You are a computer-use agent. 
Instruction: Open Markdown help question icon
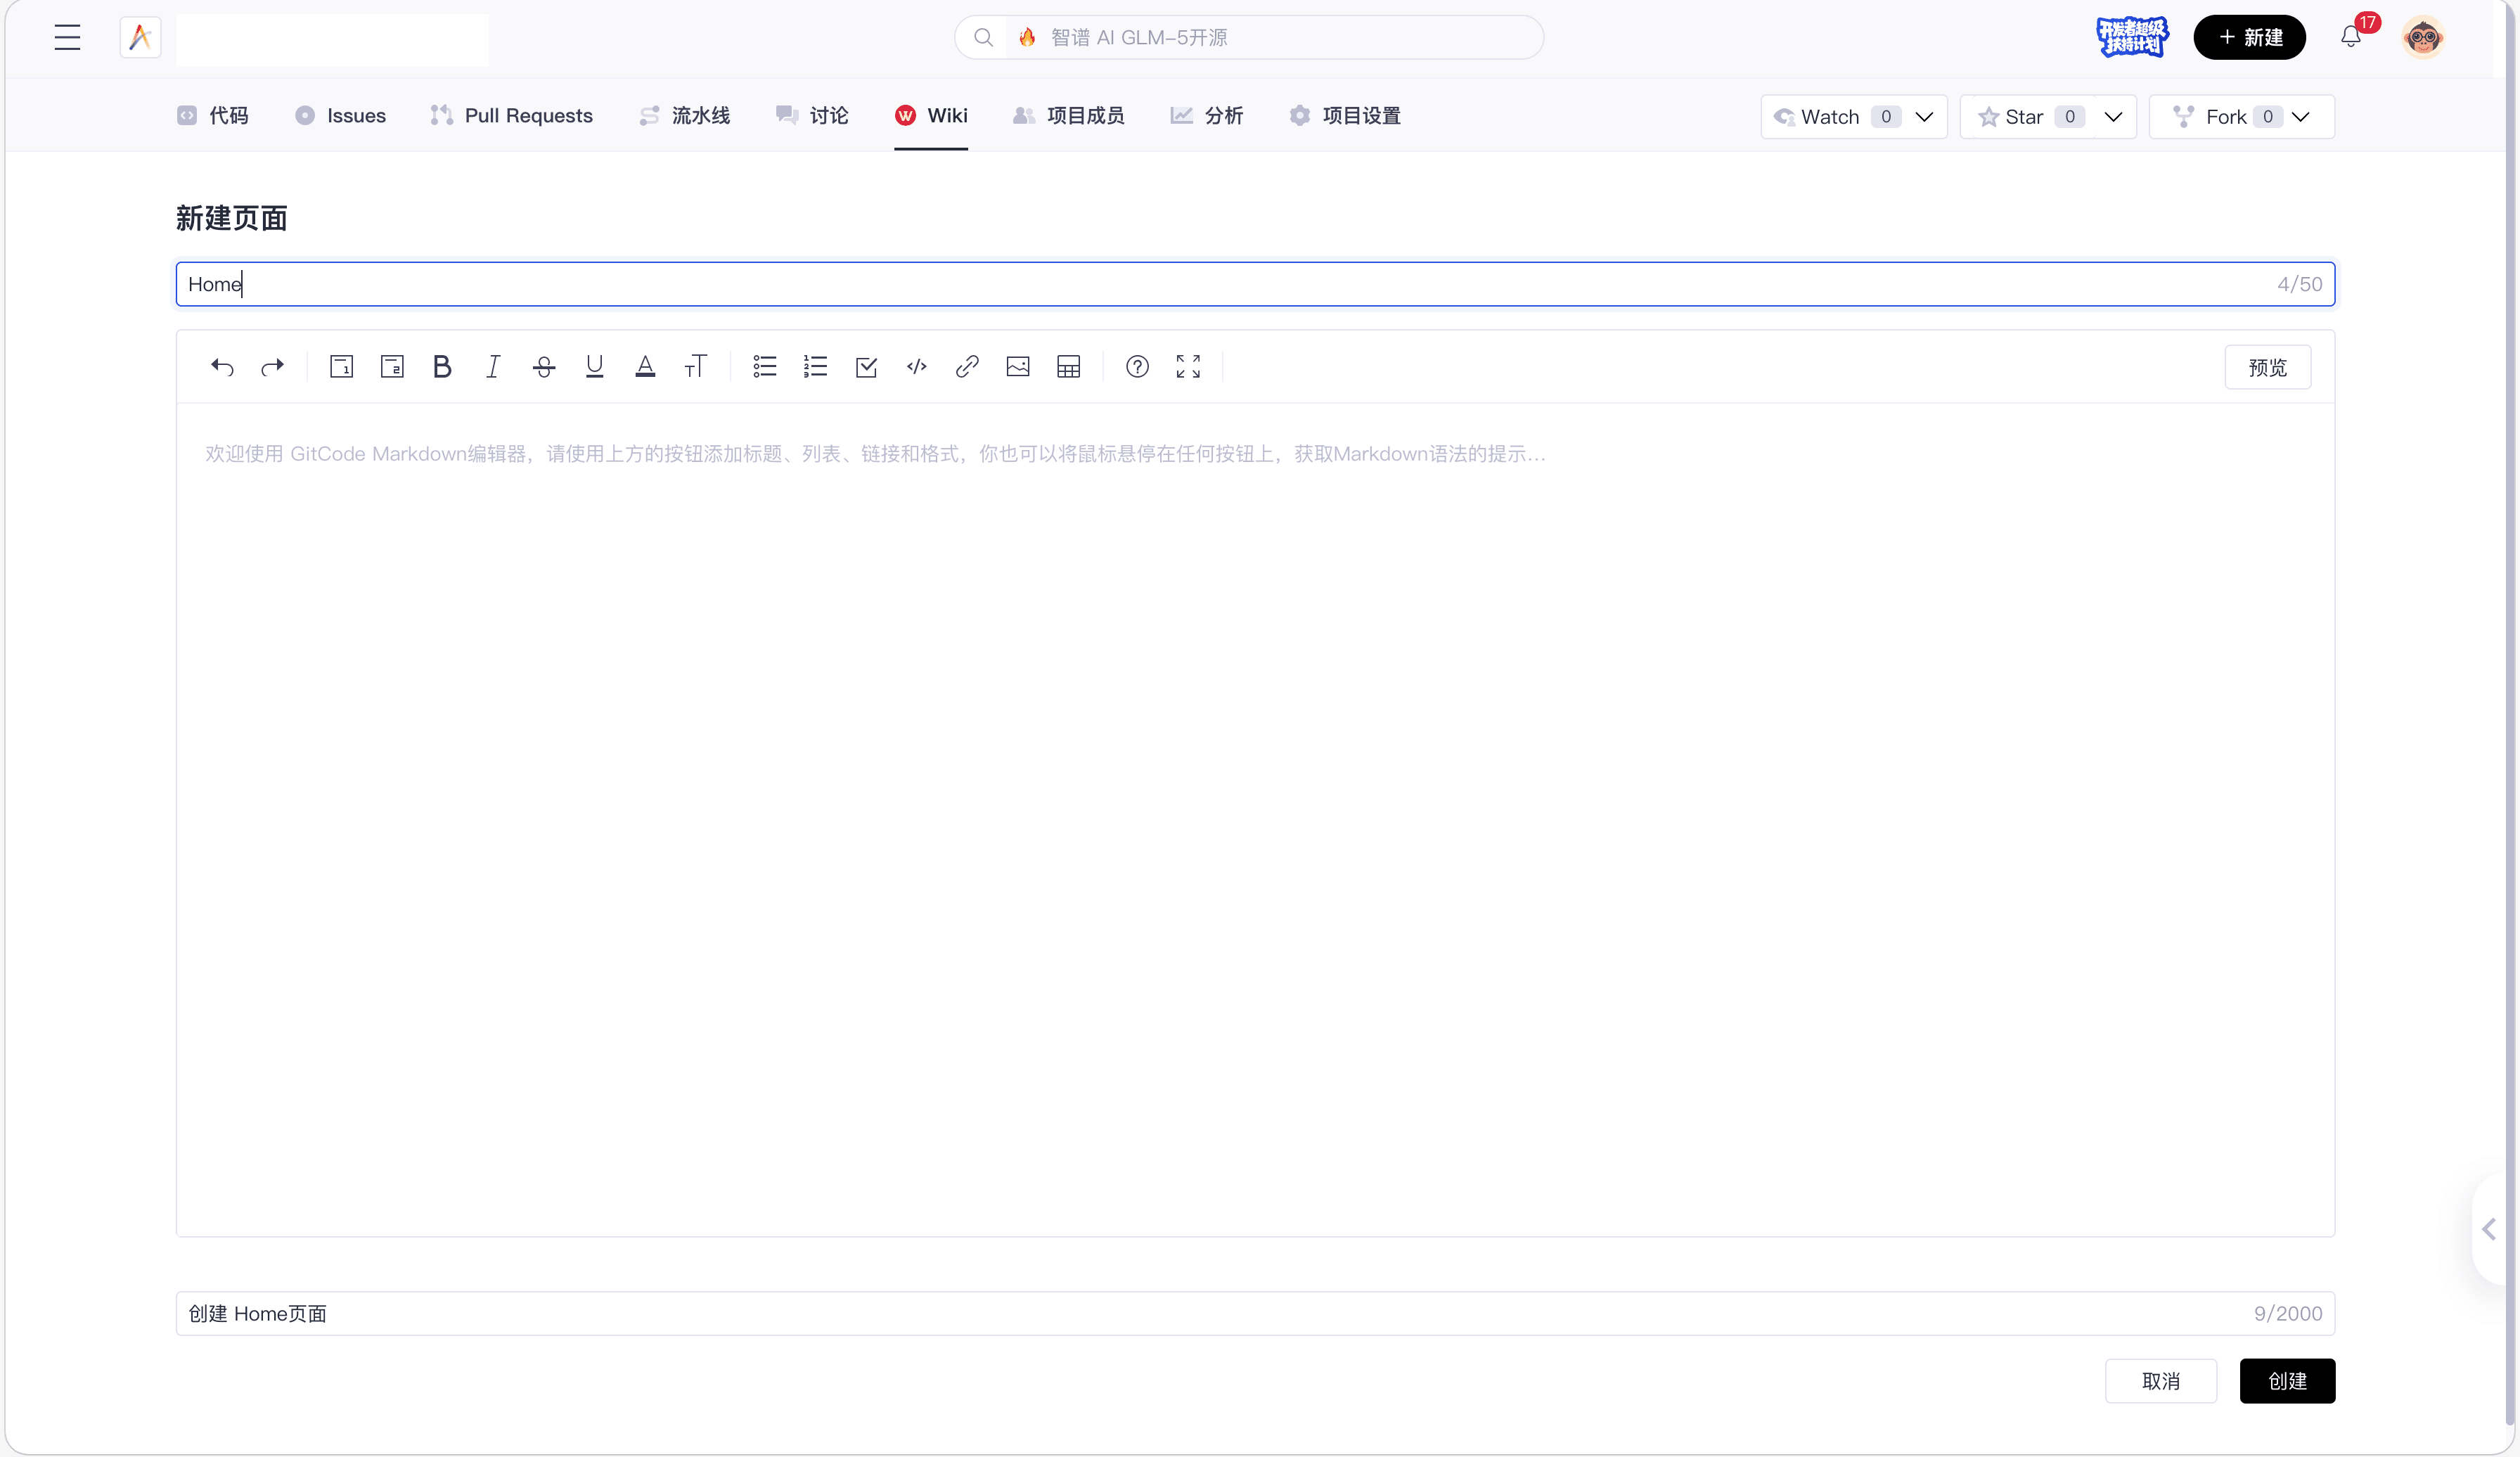coord(1137,367)
